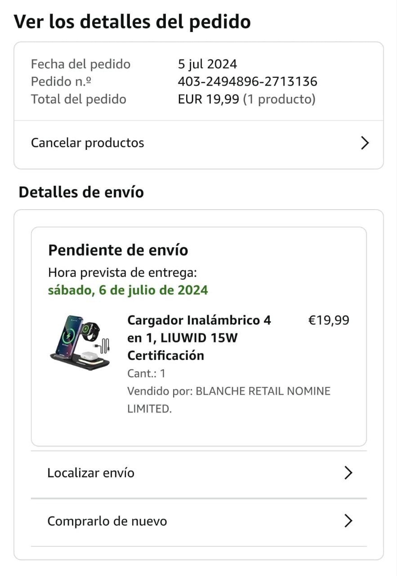Click the Detalles de envío section heading
Viewport: 397px width, 576px height.
pos(81,192)
